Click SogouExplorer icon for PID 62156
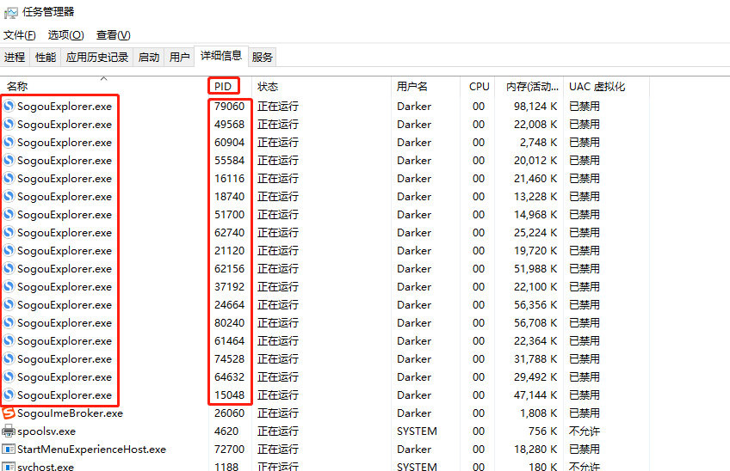This screenshot has width=730, height=471. pyautogui.click(x=9, y=268)
